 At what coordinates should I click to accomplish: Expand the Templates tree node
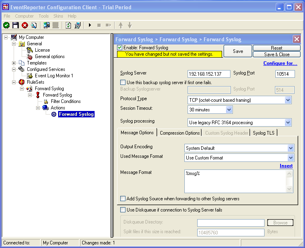pos(14,63)
